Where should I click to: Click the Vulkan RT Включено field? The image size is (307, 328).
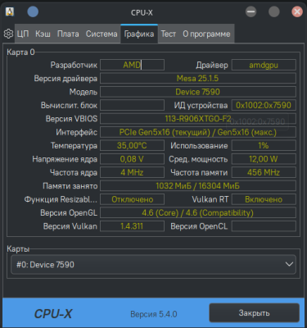point(264,199)
